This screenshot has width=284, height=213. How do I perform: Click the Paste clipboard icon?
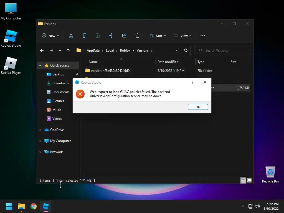pyautogui.click(x=97, y=36)
